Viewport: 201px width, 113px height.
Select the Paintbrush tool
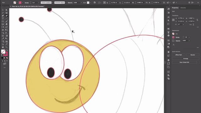coord(6,21)
